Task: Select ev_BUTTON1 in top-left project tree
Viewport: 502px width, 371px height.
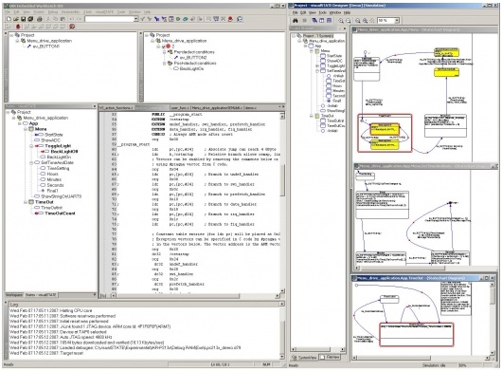Action: (46, 46)
